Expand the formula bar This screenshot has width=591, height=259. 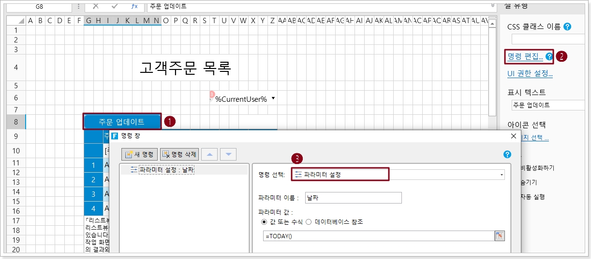click(x=493, y=6)
